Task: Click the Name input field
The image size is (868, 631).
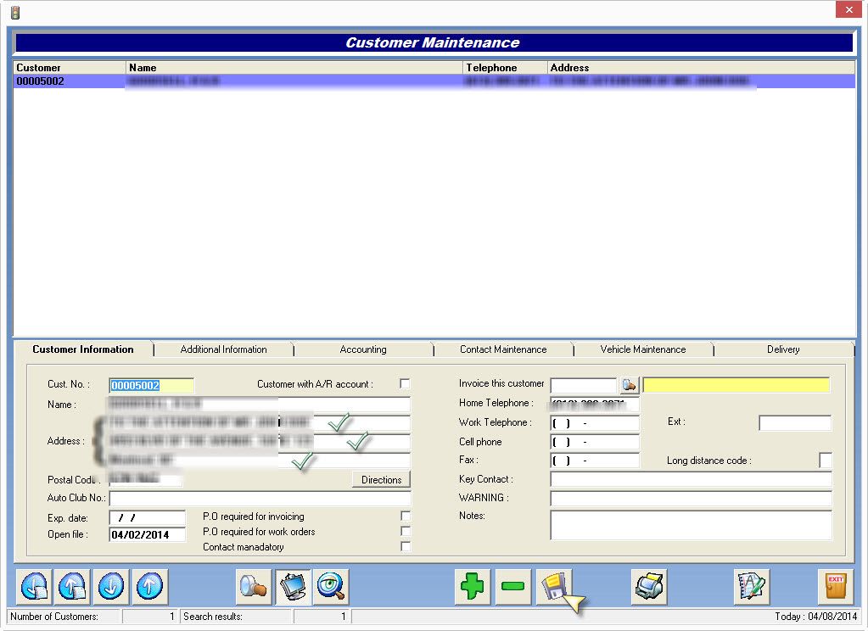Action: 260,404
